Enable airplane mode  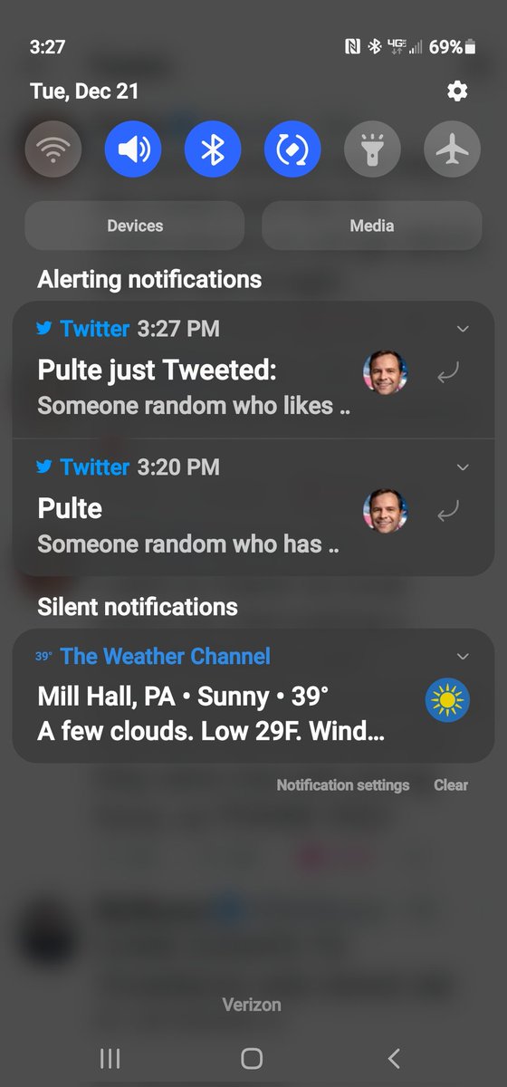pos(452,149)
